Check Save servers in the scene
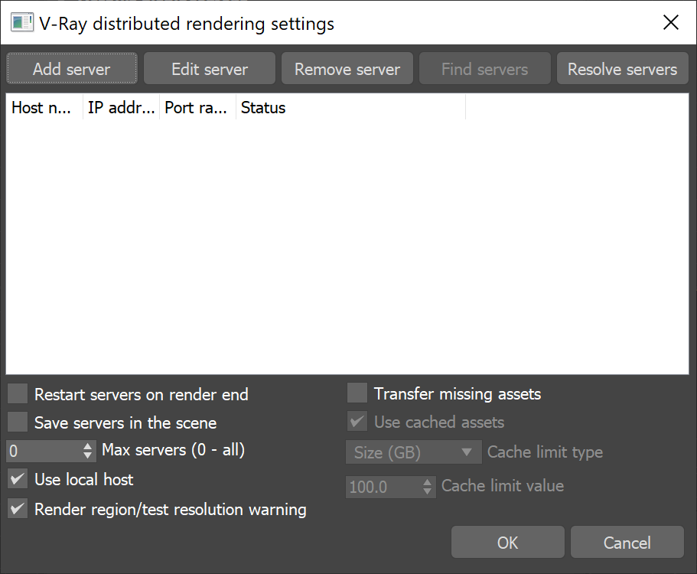The image size is (697, 574). pos(18,422)
